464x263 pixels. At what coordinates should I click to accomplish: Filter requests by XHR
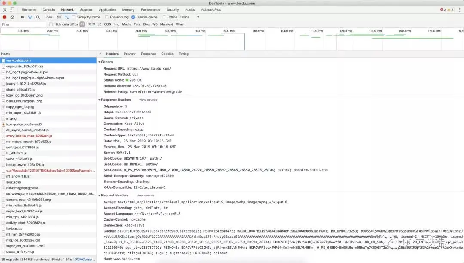point(92,24)
